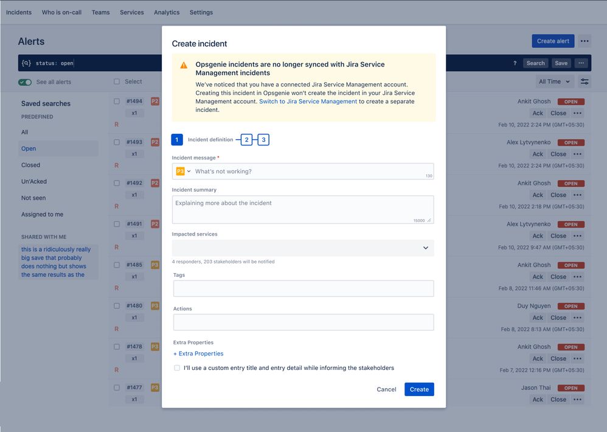Add Extra Properties link

point(199,354)
